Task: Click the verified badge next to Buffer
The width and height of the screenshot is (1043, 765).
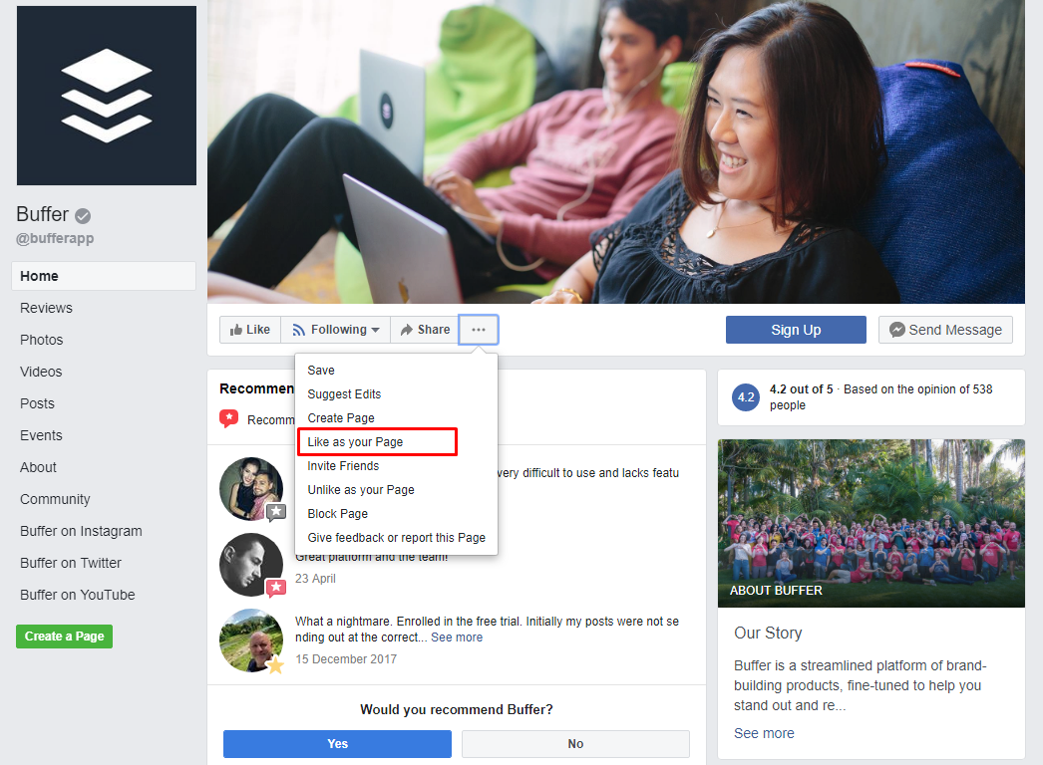Action: click(83, 216)
